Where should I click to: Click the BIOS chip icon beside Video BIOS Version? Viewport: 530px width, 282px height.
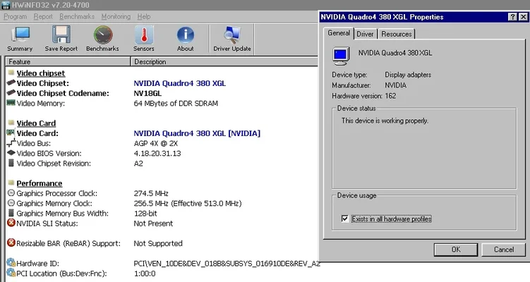[x=11, y=153]
